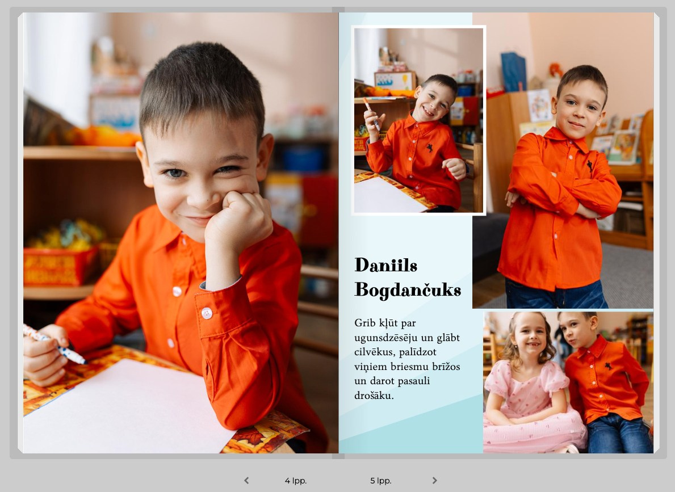Click the previous page arrow
This screenshot has width=675, height=492.
click(246, 481)
